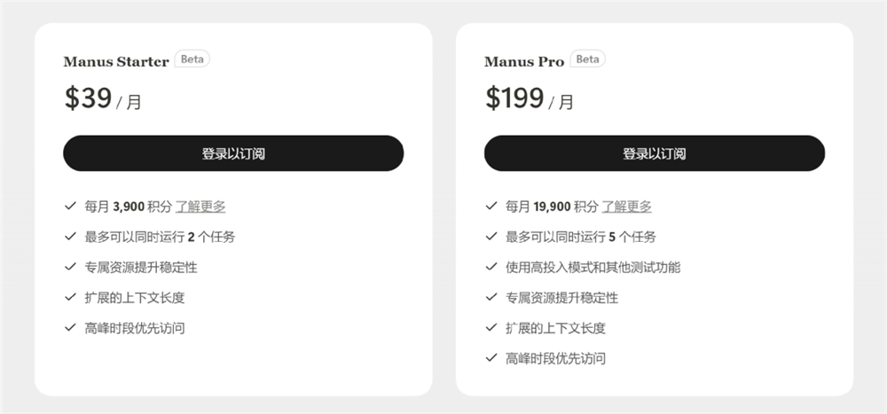
Task: Click the Manus Pro subscribe button
Action: click(x=654, y=153)
